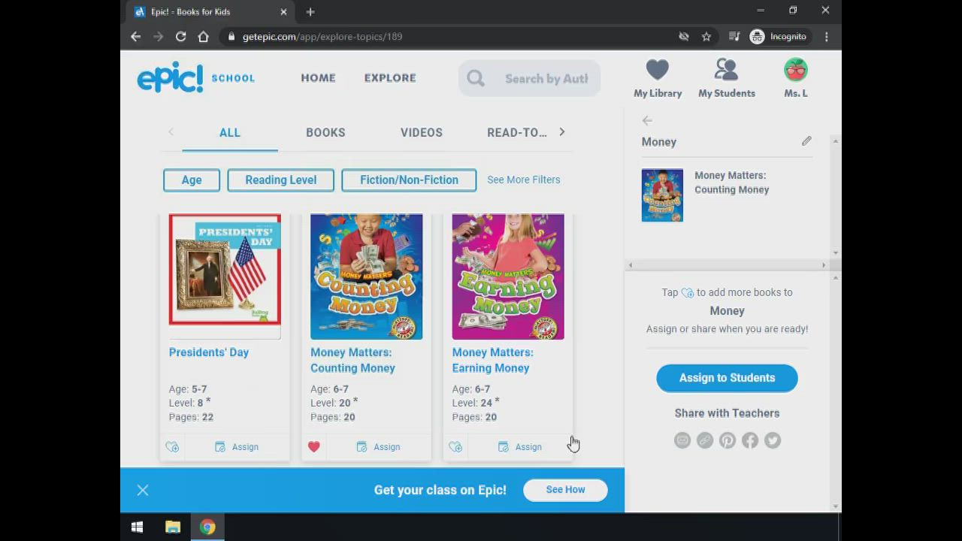Click the Assign to Students button
The height and width of the screenshot is (541, 962).
point(727,378)
